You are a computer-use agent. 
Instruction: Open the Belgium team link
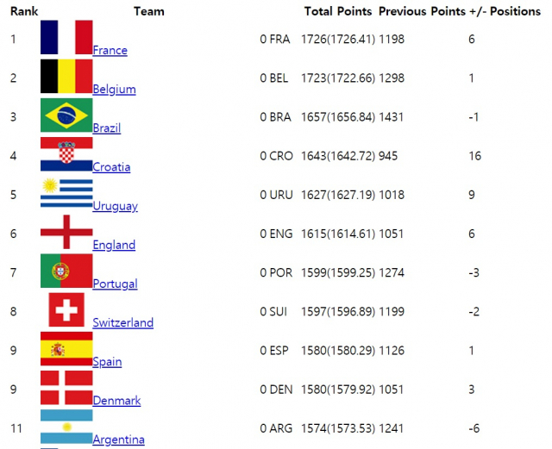tap(115, 90)
